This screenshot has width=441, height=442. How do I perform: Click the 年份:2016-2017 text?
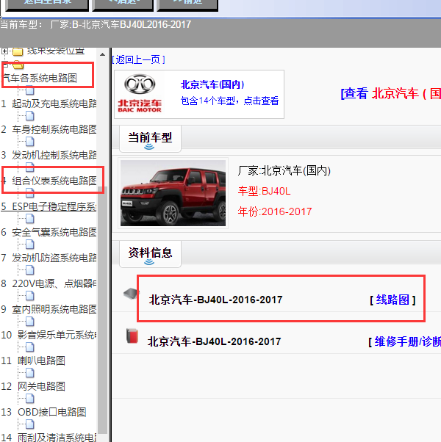pos(275,211)
